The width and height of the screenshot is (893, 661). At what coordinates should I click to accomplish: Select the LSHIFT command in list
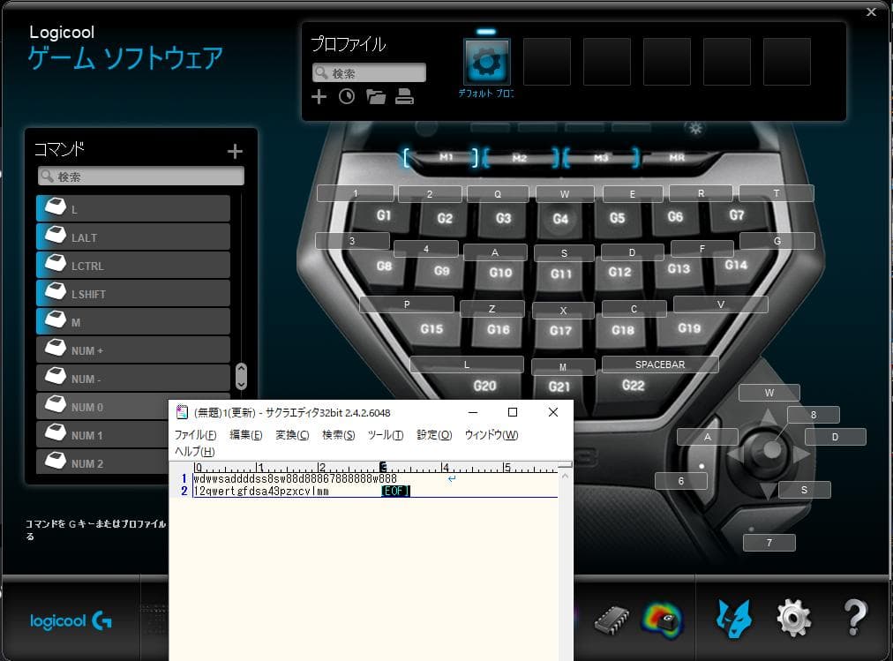tap(133, 294)
